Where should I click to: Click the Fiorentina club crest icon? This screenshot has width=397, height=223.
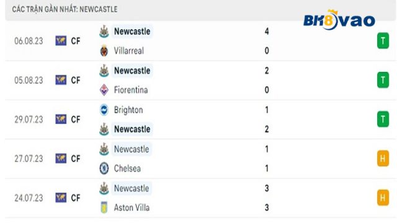click(x=104, y=90)
